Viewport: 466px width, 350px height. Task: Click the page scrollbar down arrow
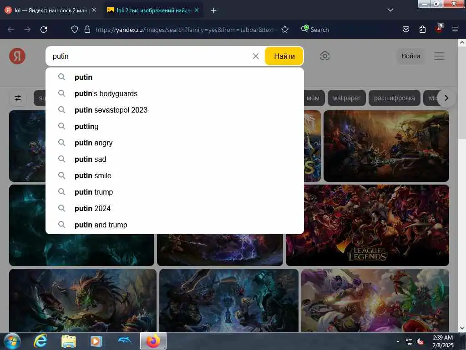462,328
